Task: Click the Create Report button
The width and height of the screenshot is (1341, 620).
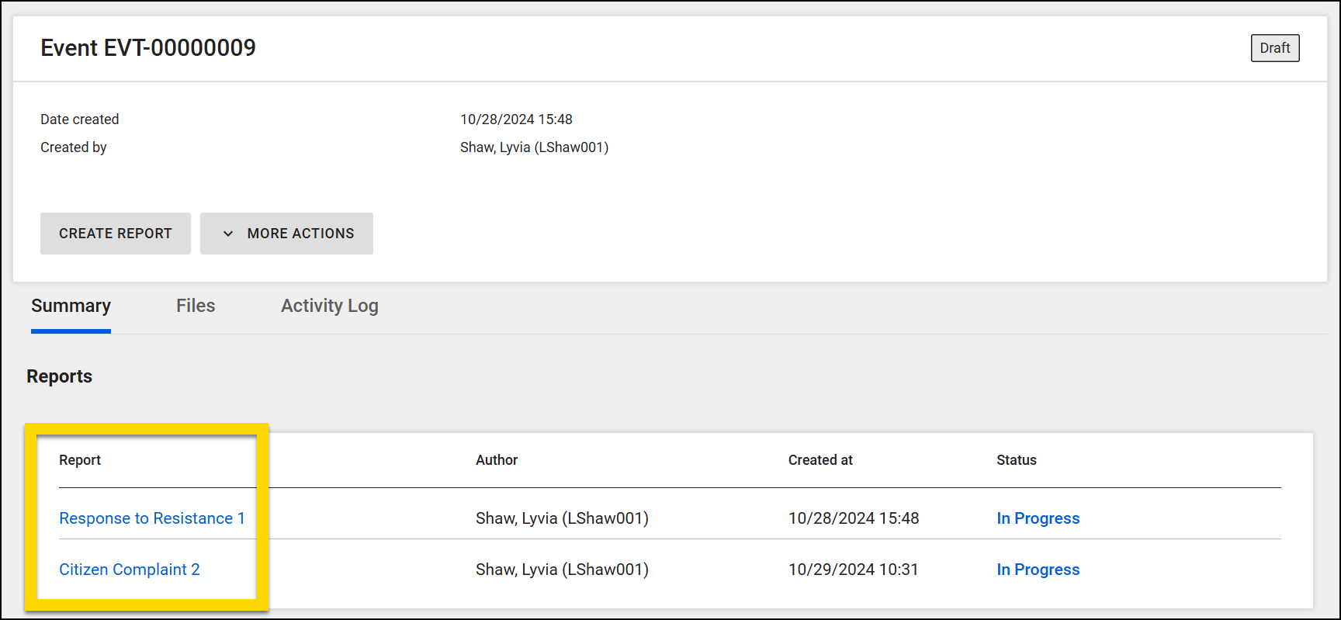Action: (115, 233)
